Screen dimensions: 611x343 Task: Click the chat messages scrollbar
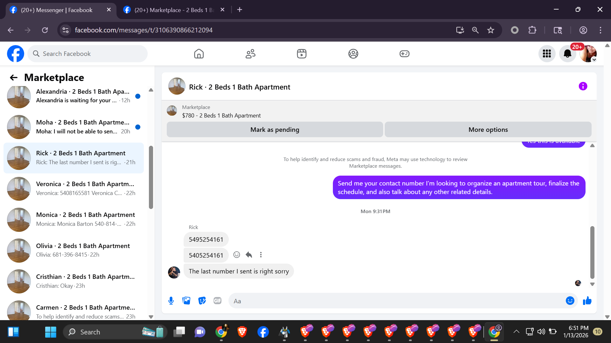[592, 252]
